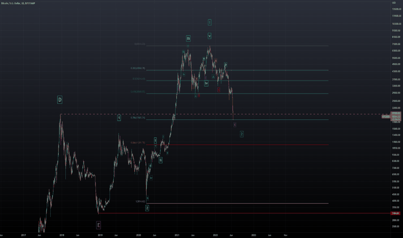This screenshot has width=403, height=238.
Task: Click the pink current price tag on axis
Action: 396,116
